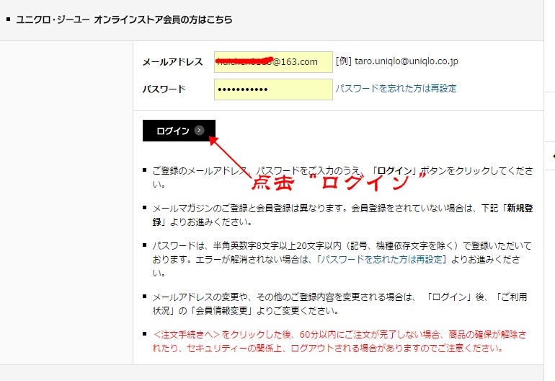Click the circled arrow icon inside ログイン button
The width and height of the screenshot is (555, 381).
200,131
